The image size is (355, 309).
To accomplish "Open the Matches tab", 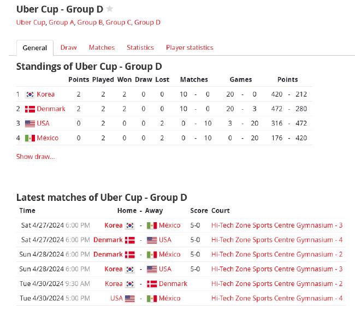I will coord(102,47).
